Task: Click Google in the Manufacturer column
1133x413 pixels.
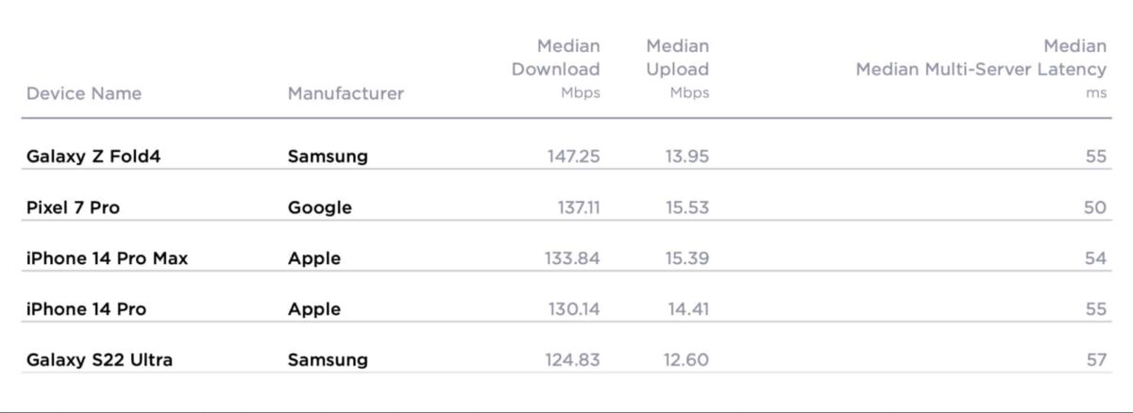Action: (x=319, y=207)
